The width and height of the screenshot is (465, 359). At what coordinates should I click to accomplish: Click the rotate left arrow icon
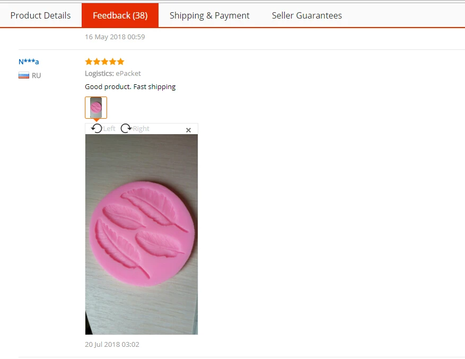point(96,128)
